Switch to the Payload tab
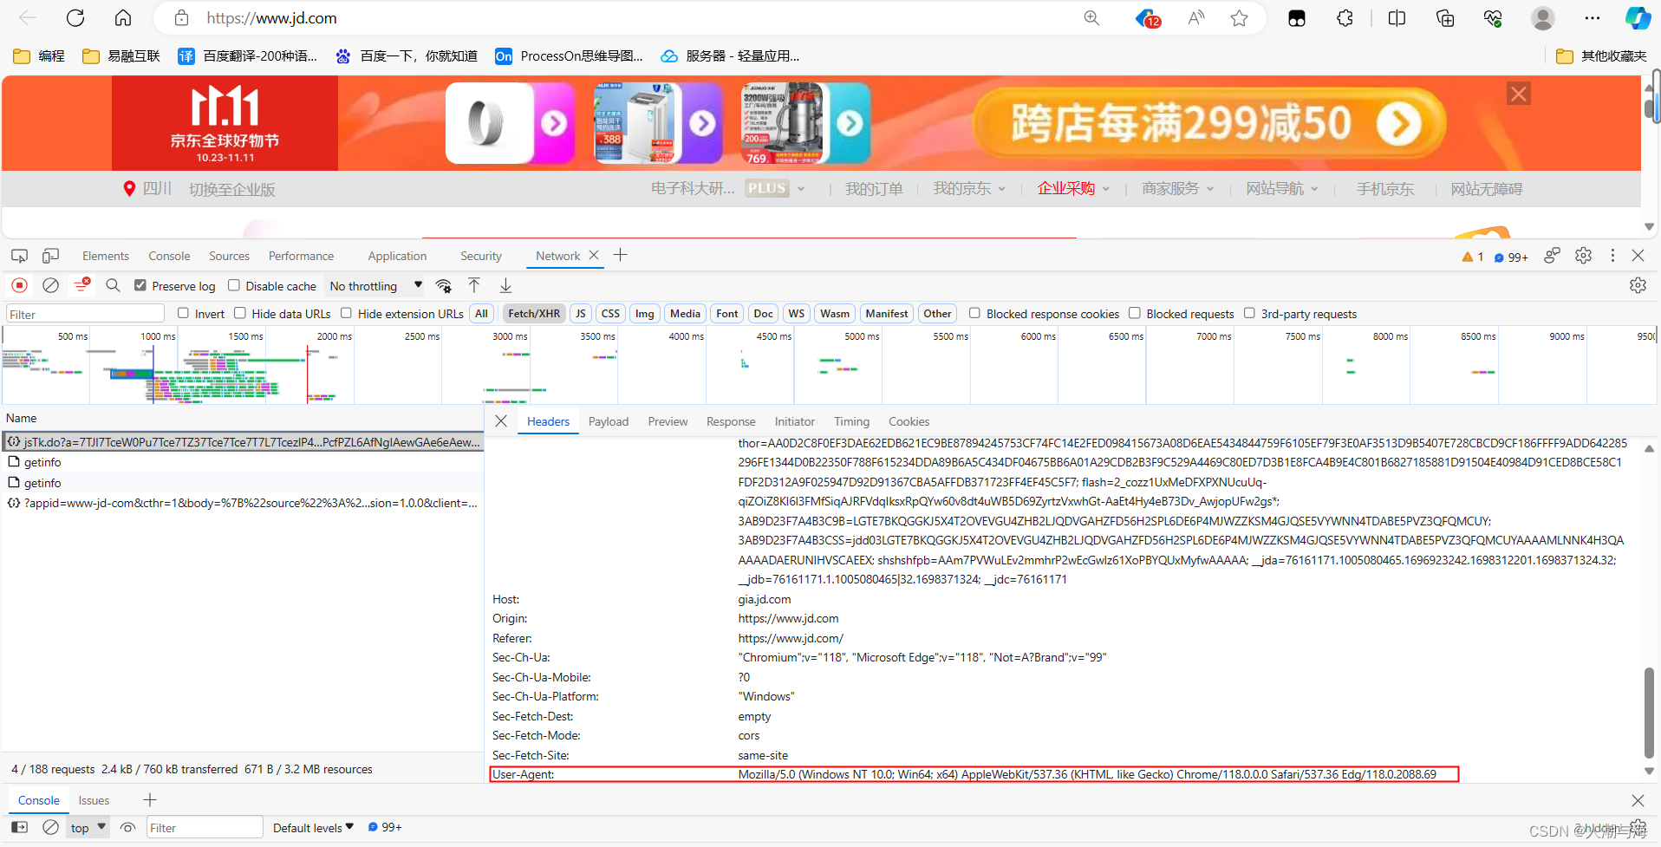Image resolution: width=1661 pixels, height=847 pixels. (x=608, y=421)
